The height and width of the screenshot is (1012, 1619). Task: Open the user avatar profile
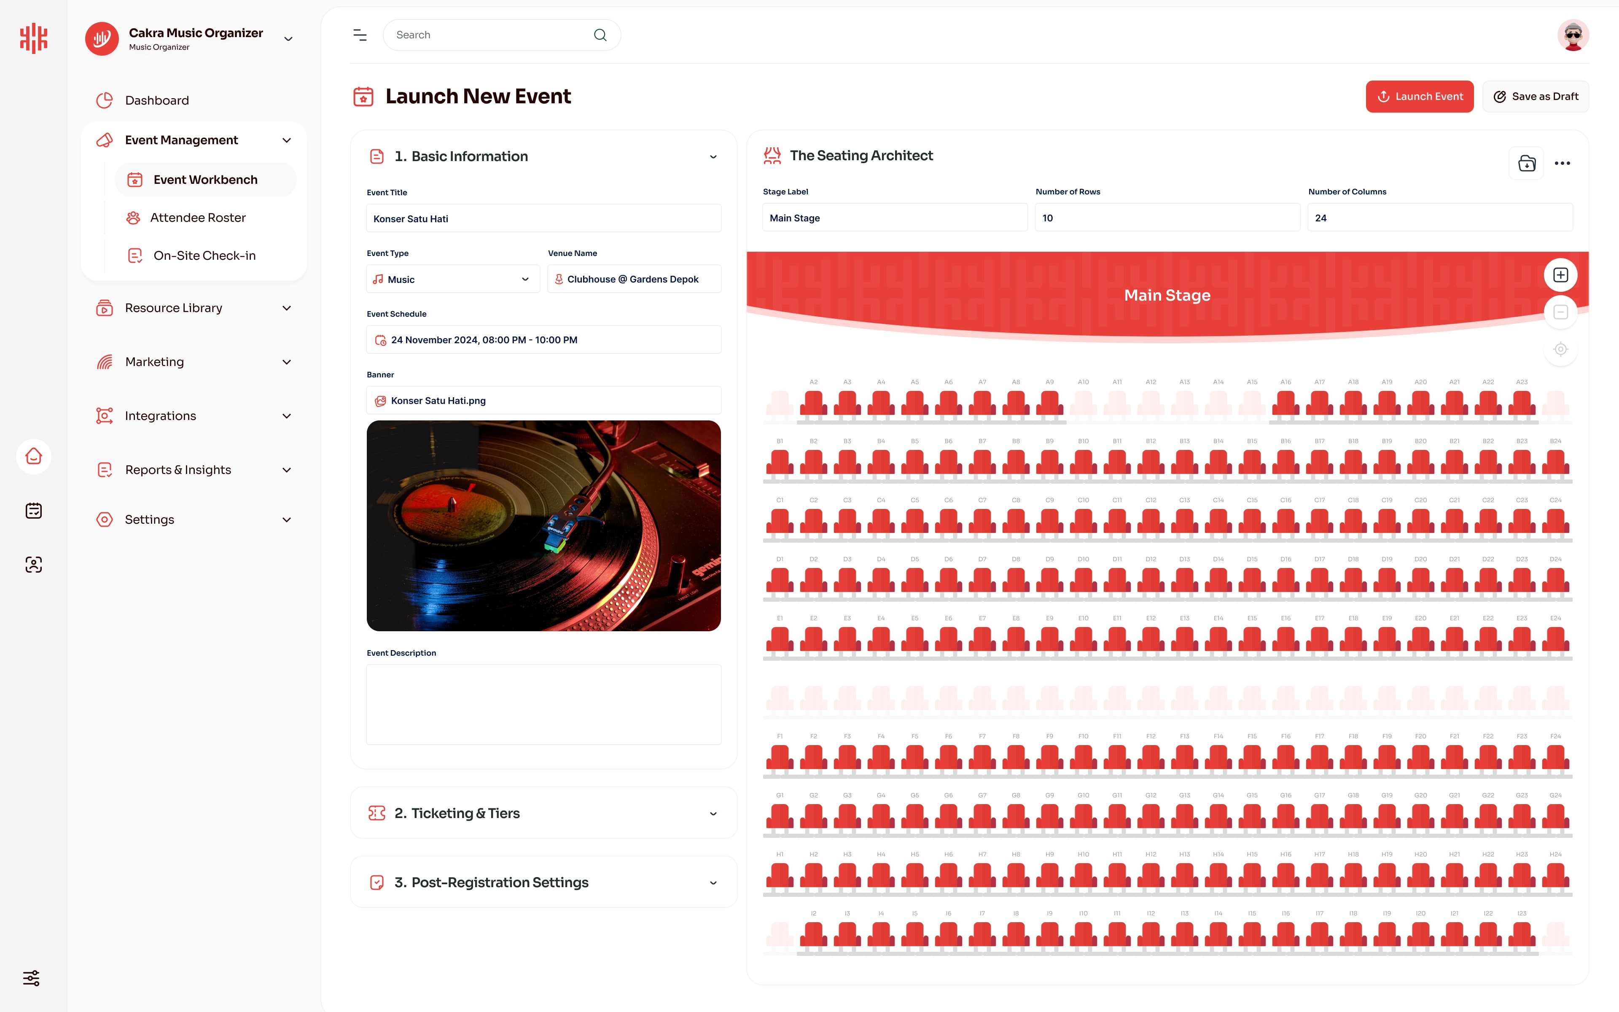(x=1573, y=35)
